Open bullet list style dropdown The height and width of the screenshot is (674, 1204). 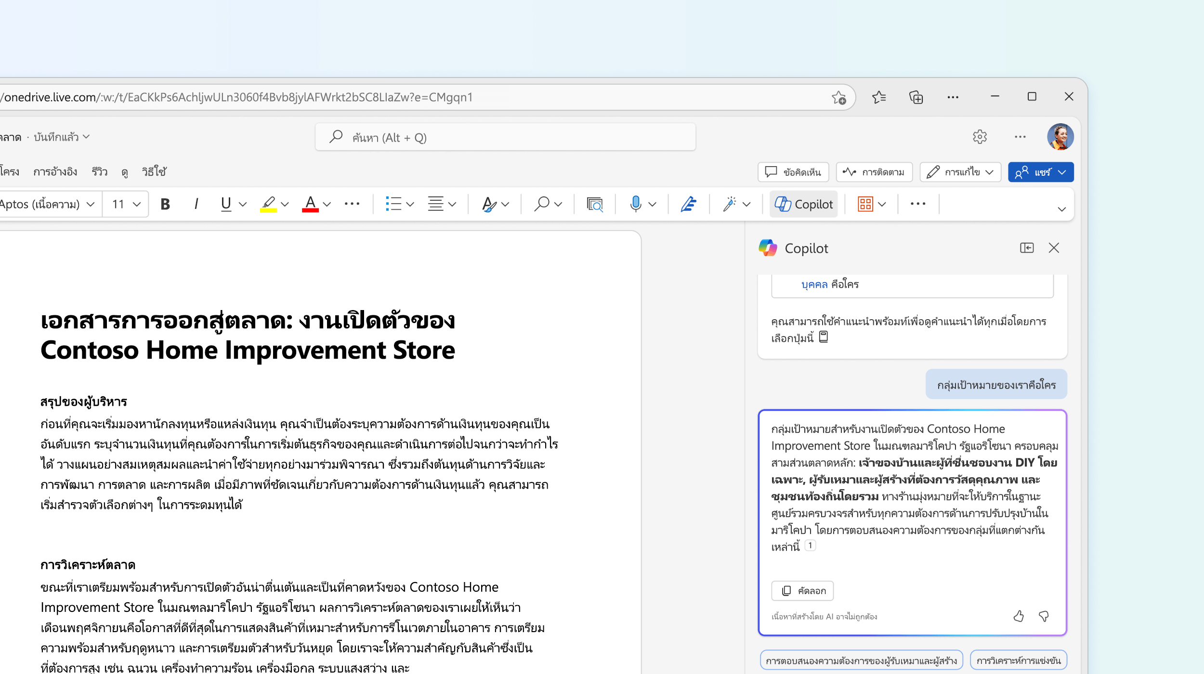410,205
